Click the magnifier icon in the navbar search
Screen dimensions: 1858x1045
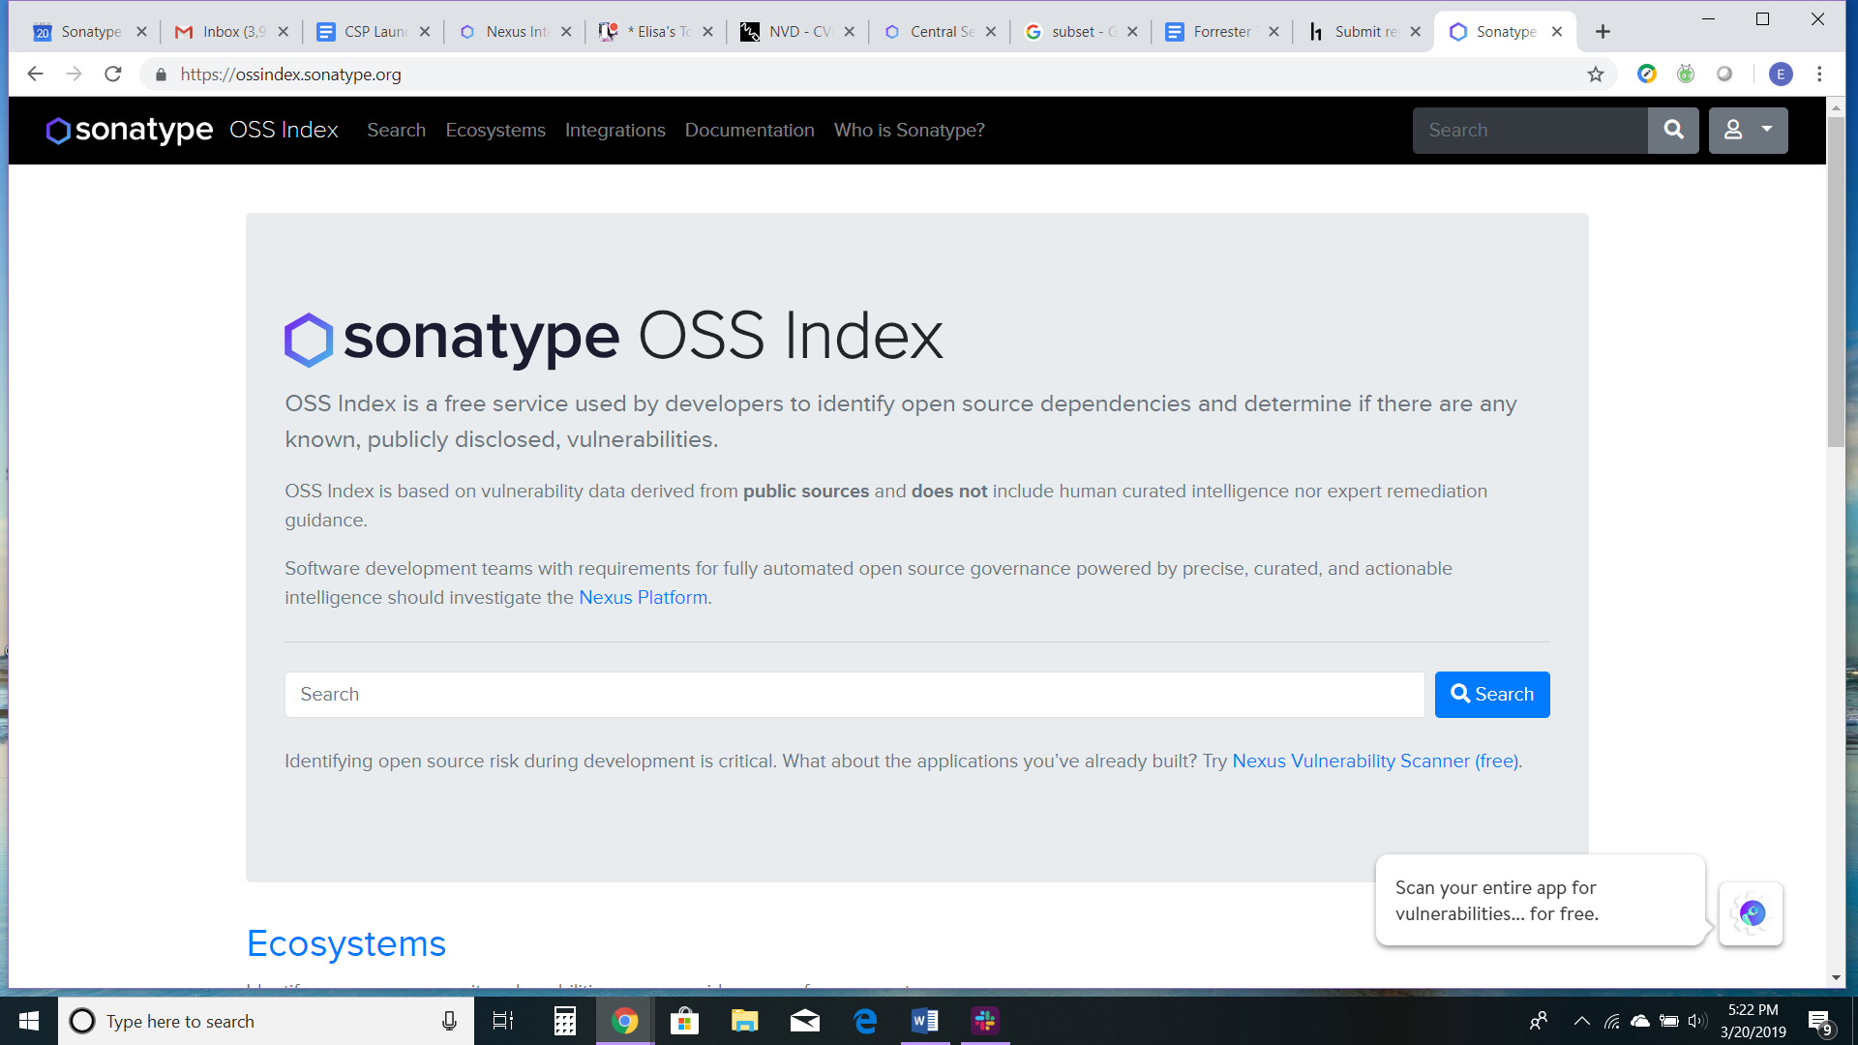(1673, 130)
